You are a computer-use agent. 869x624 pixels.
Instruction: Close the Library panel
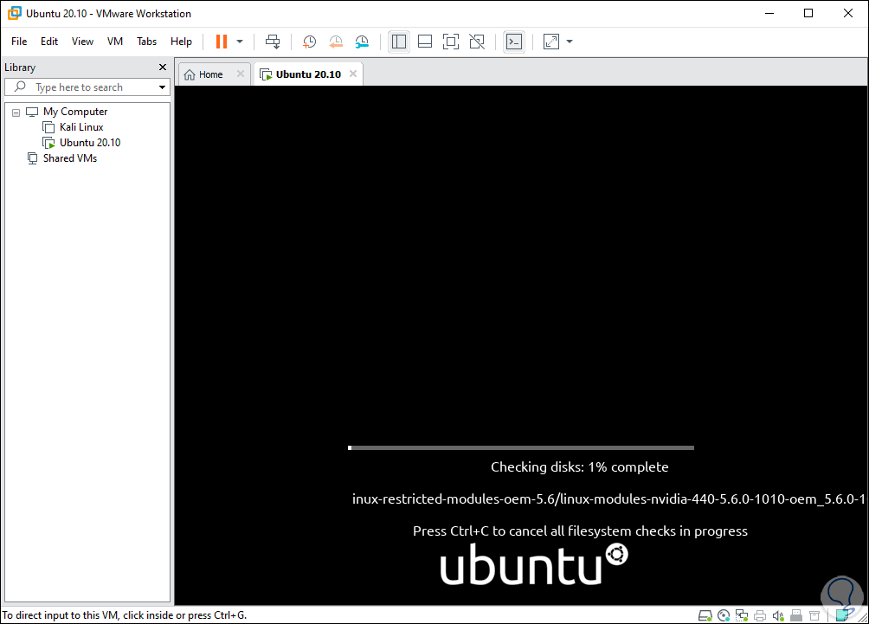point(163,67)
